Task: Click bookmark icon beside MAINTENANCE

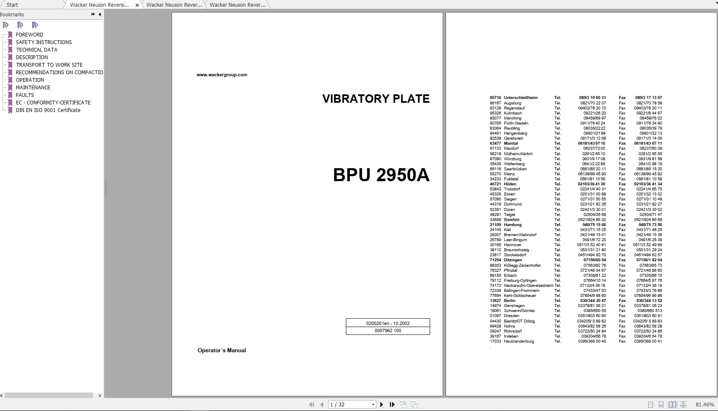Action: (x=10, y=88)
